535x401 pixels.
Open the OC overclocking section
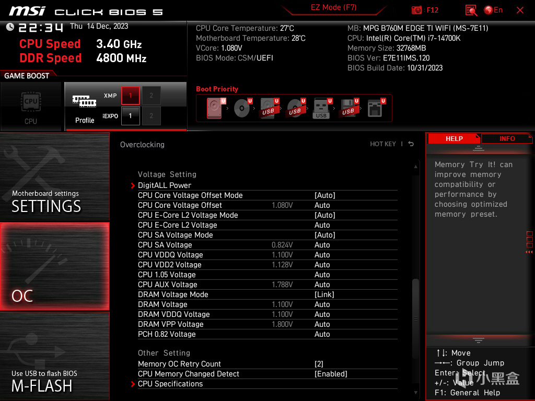pos(54,266)
